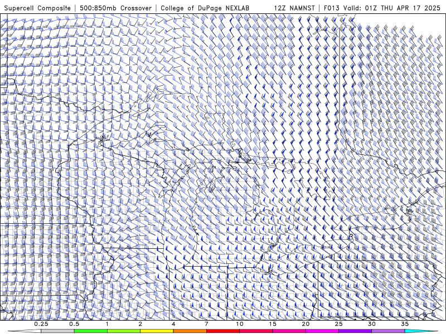446x334 pixels.
Task: Click the colorbar tick label '1'
Action: (x=107, y=324)
